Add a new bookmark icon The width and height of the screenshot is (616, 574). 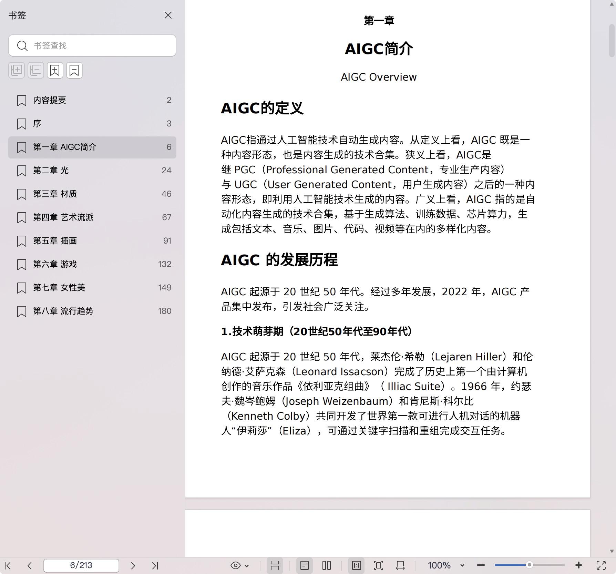pyautogui.click(x=55, y=70)
